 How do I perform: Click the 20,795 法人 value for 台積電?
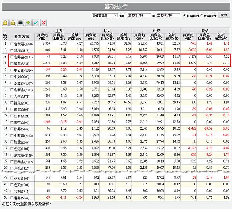[x=94, y=43]
